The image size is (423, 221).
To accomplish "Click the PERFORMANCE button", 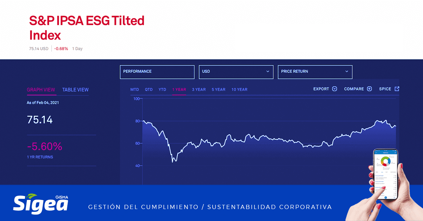I will pyautogui.click(x=157, y=72).
